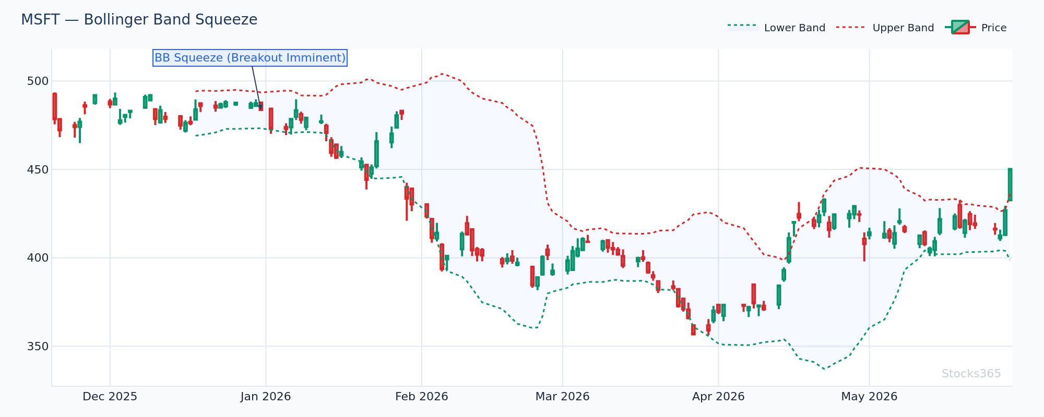
Task: Click the Feb 2026 axis label
Action: tap(422, 397)
